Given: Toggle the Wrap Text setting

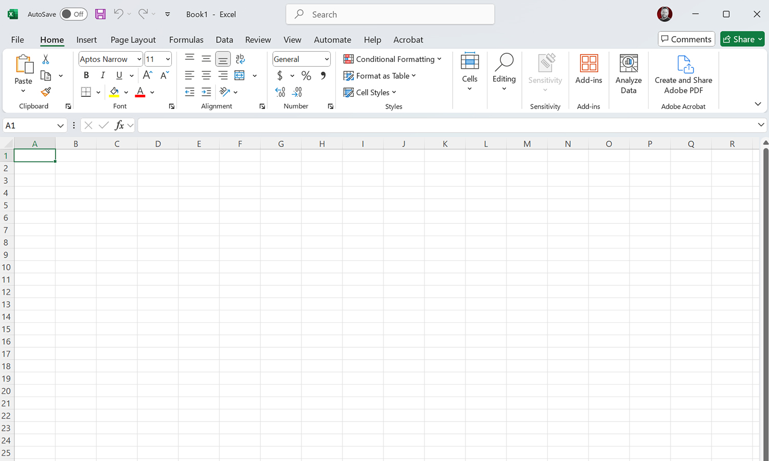Looking at the screenshot, I should [240, 58].
